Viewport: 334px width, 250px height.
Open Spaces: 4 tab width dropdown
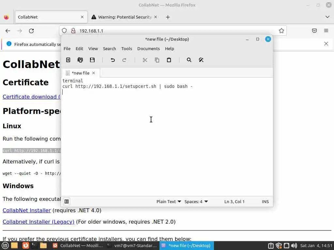[196, 201]
